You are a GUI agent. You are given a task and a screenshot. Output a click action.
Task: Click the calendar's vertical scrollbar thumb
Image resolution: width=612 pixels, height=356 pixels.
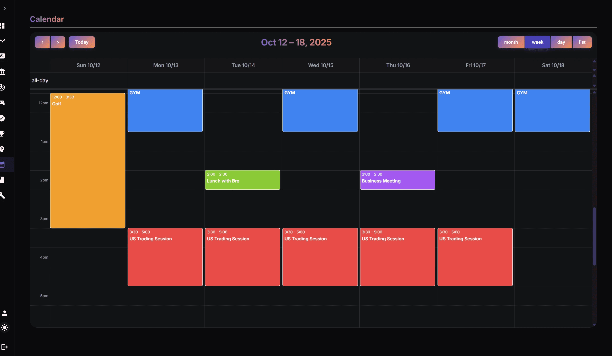(x=594, y=236)
